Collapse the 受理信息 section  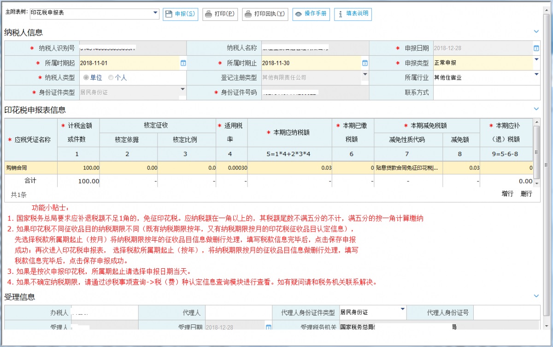pyautogui.click(x=536, y=296)
